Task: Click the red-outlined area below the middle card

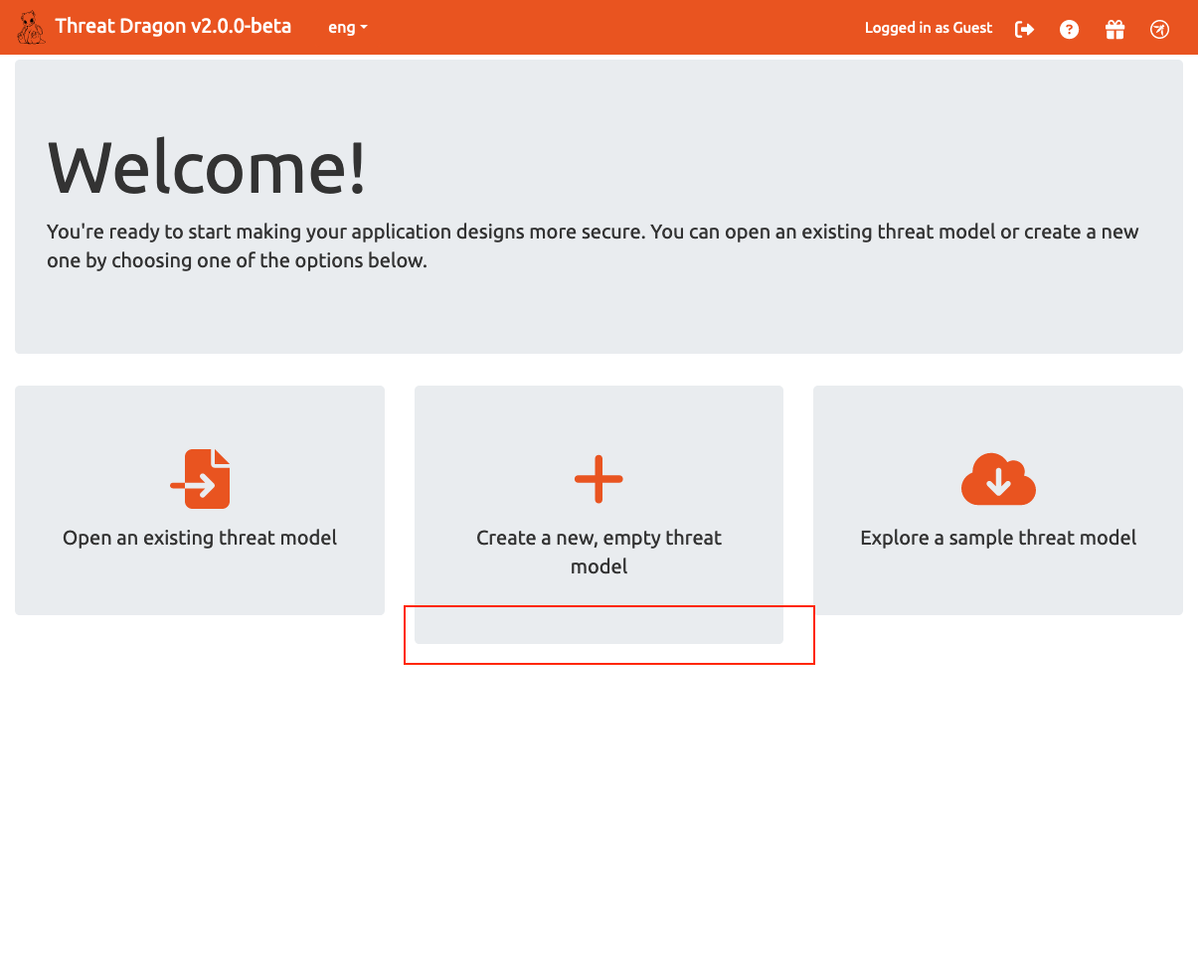Action: point(608,635)
